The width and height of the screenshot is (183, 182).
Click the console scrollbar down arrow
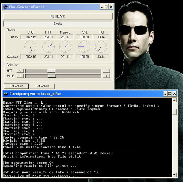[x=175, y=175]
